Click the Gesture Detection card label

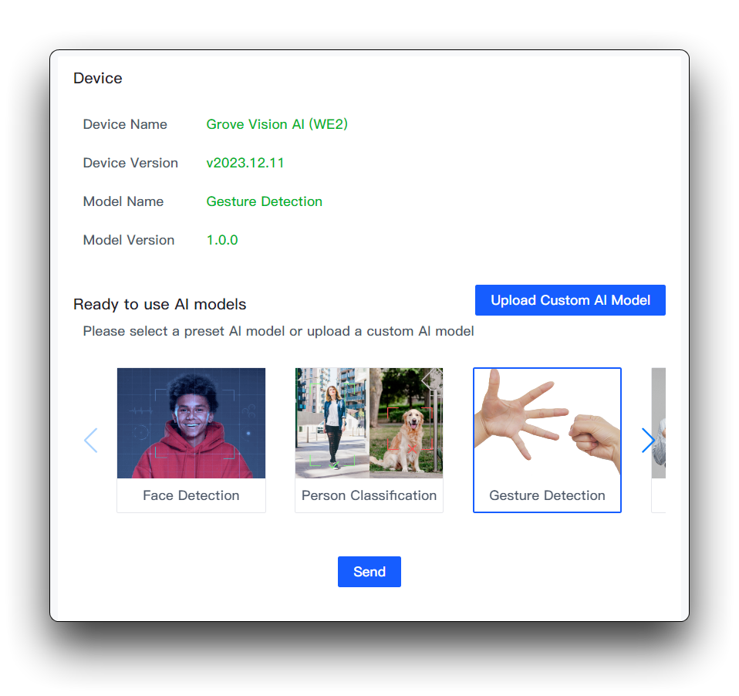point(547,495)
